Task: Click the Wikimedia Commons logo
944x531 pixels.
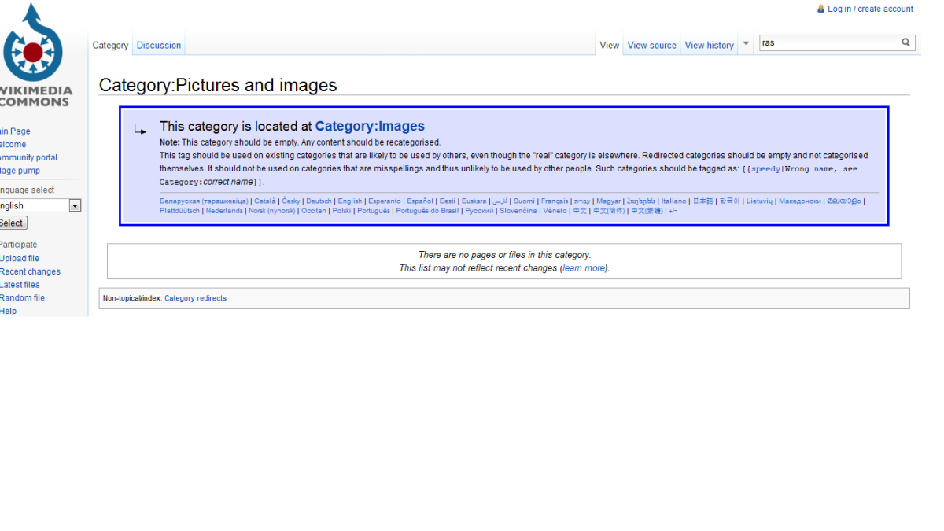Action: coord(33,51)
